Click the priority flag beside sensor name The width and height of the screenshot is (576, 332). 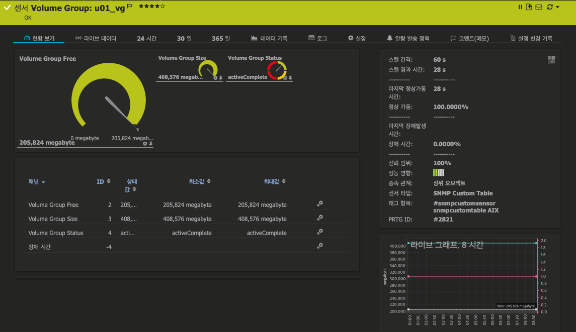(x=130, y=6)
